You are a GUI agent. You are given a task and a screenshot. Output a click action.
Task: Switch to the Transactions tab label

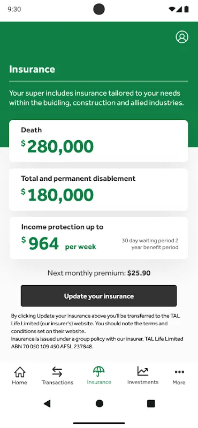point(57,383)
